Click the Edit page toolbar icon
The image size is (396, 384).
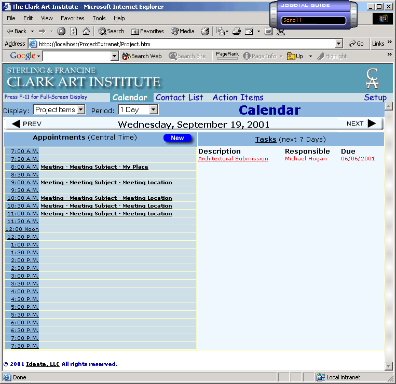pos(249,31)
